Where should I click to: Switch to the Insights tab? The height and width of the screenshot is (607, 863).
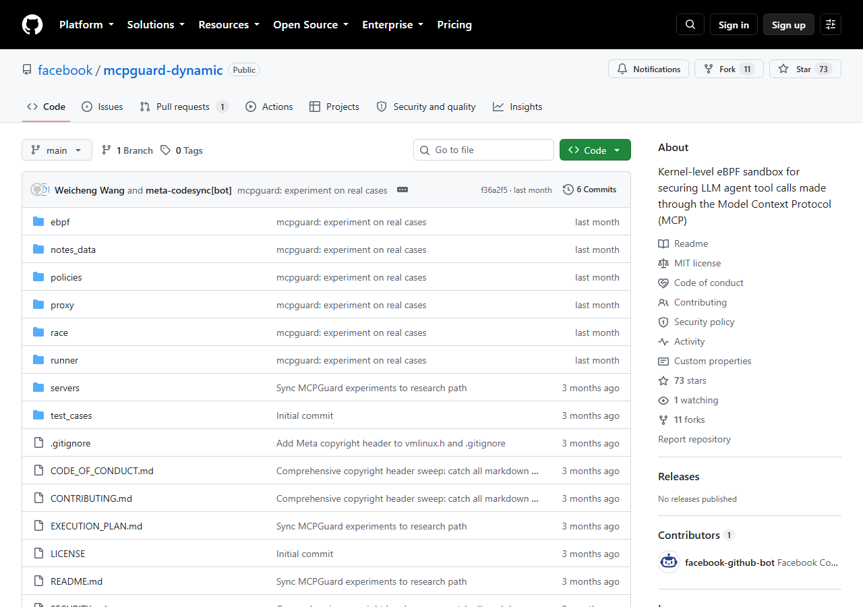[x=517, y=107]
